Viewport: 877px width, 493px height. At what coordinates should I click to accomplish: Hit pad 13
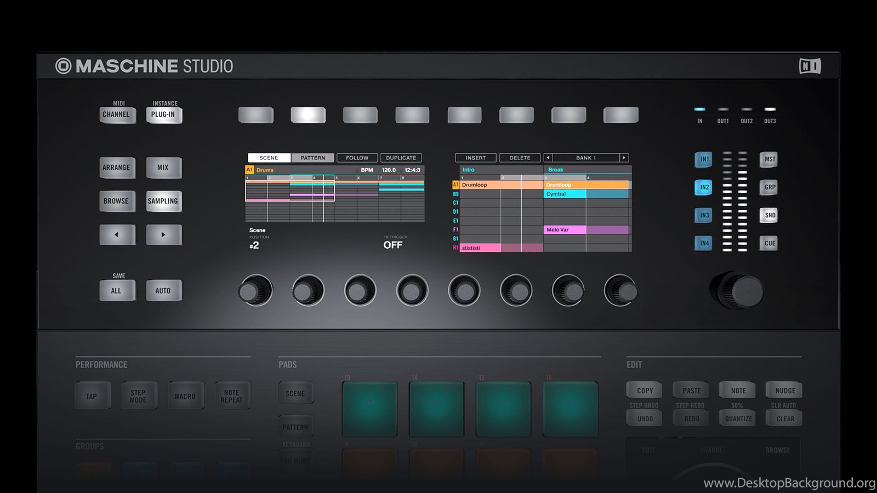point(370,409)
